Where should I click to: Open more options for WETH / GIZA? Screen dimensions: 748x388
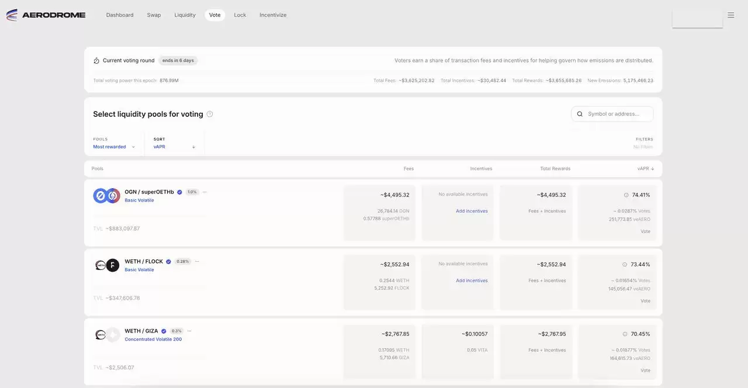click(189, 331)
